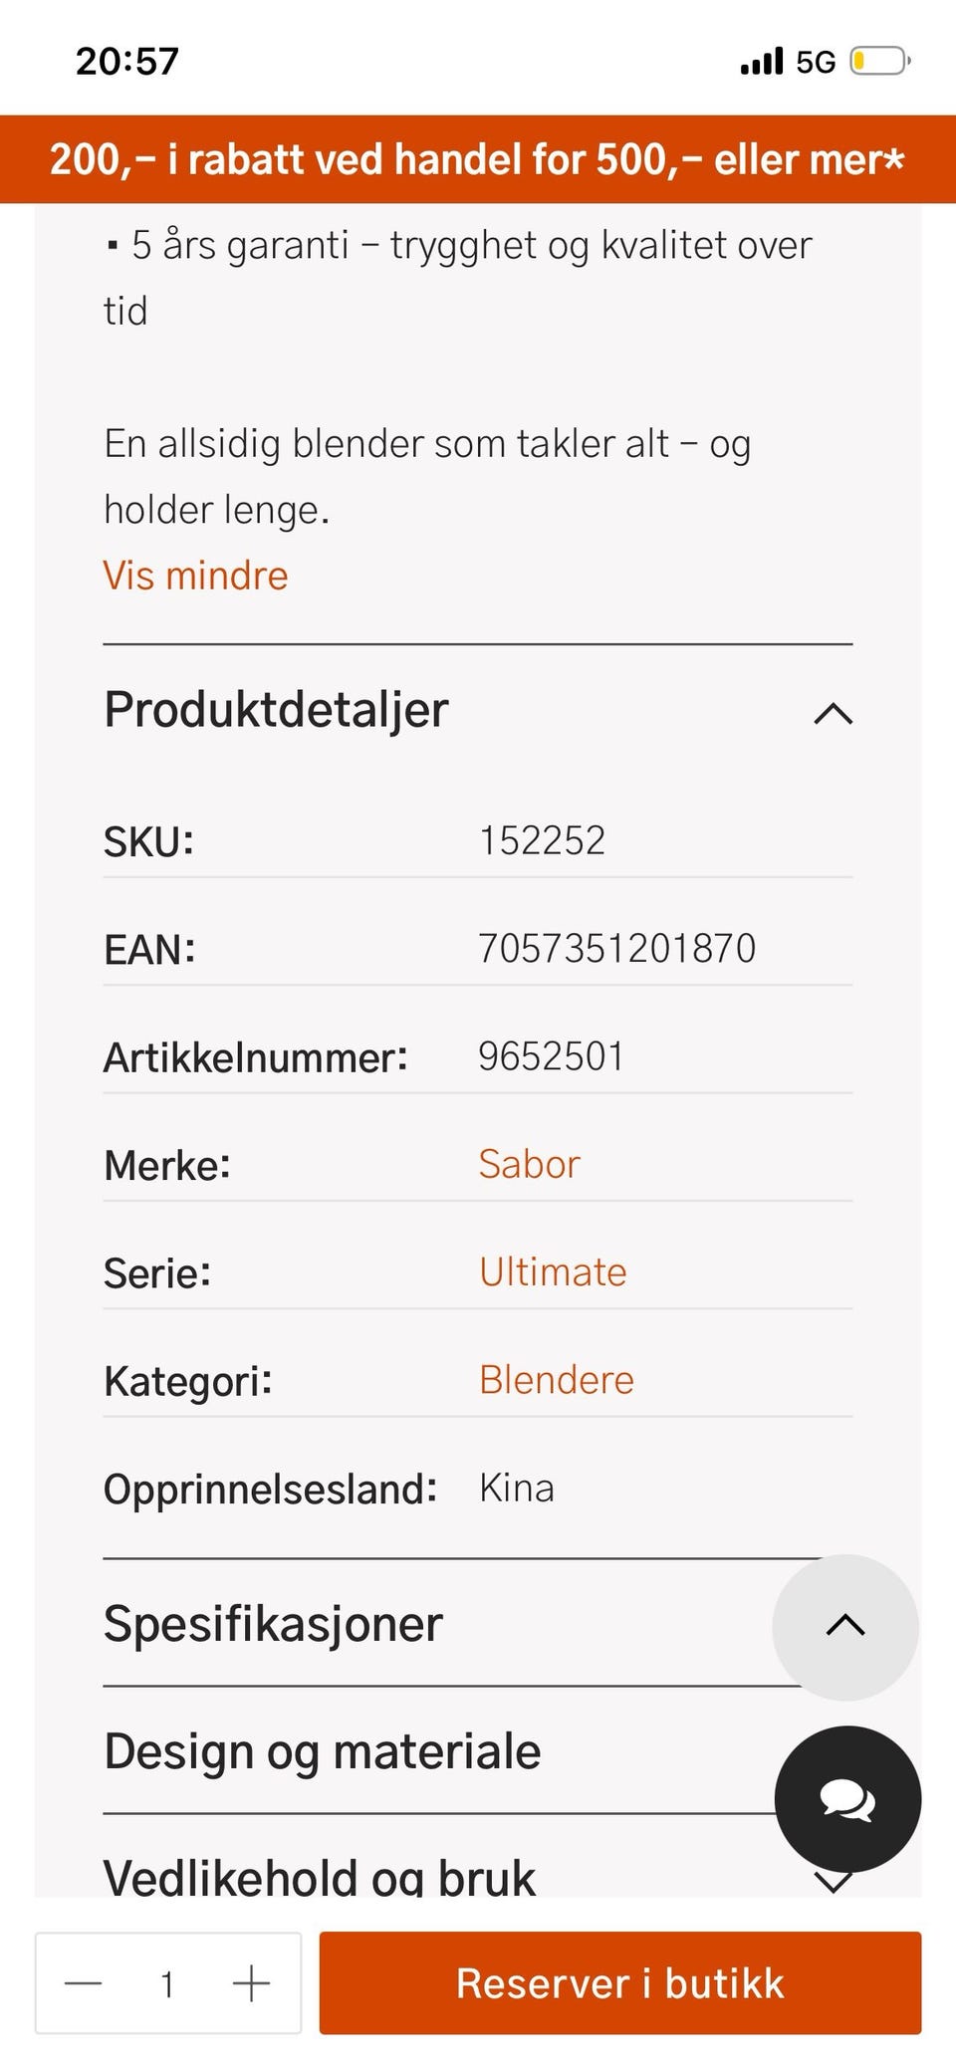Open the Ultimate series link
The height and width of the screenshot is (2069, 956).
(553, 1271)
